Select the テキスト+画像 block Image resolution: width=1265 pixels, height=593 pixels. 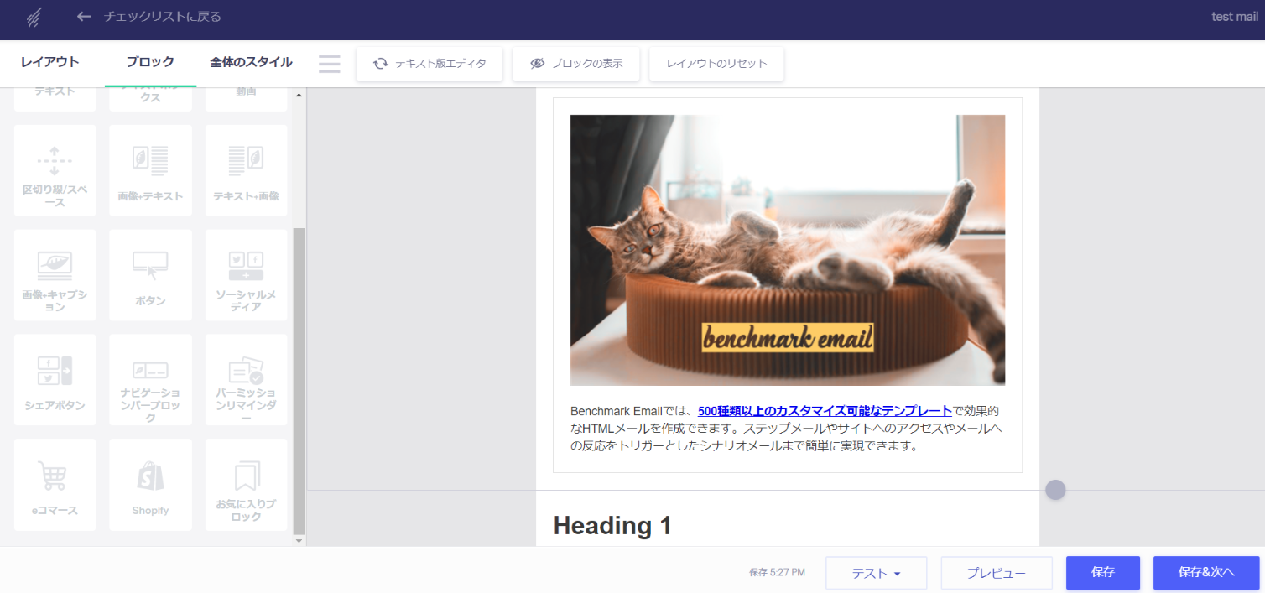coord(246,170)
